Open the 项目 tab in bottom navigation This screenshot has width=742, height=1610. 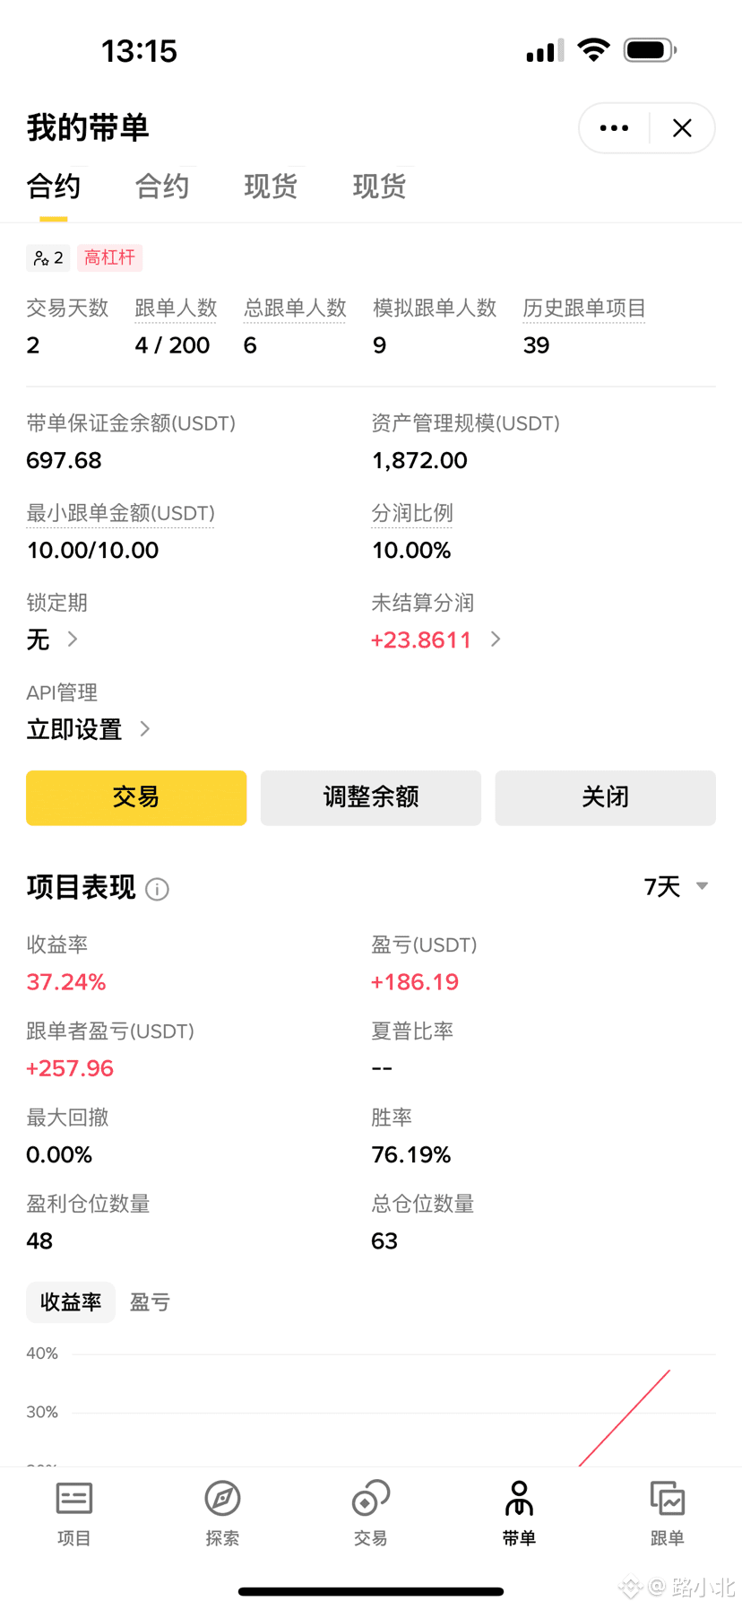coord(74,1514)
